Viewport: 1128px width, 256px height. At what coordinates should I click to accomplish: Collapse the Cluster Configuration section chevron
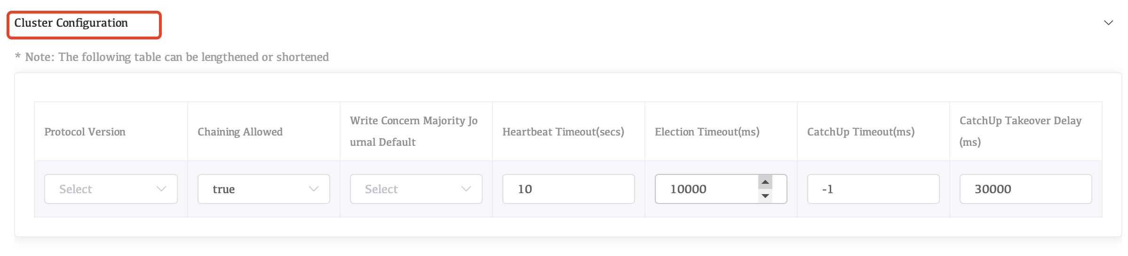(x=1108, y=23)
